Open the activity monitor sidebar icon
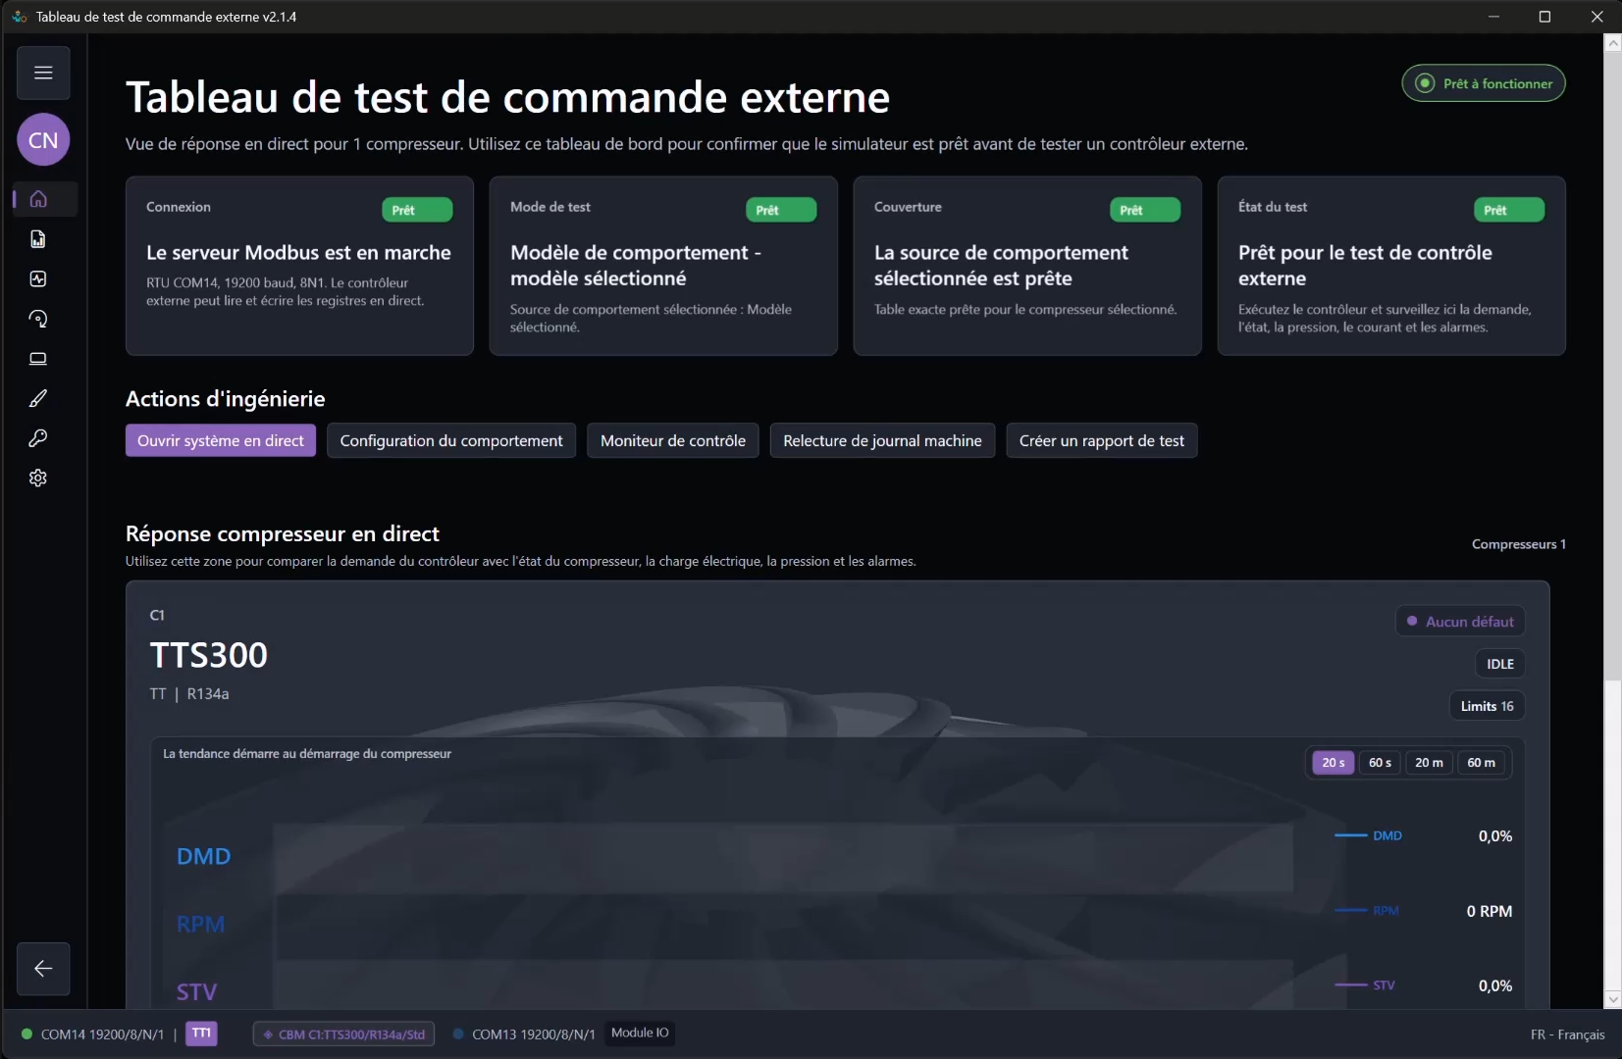This screenshot has height=1059, width=1622. tap(38, 279)
